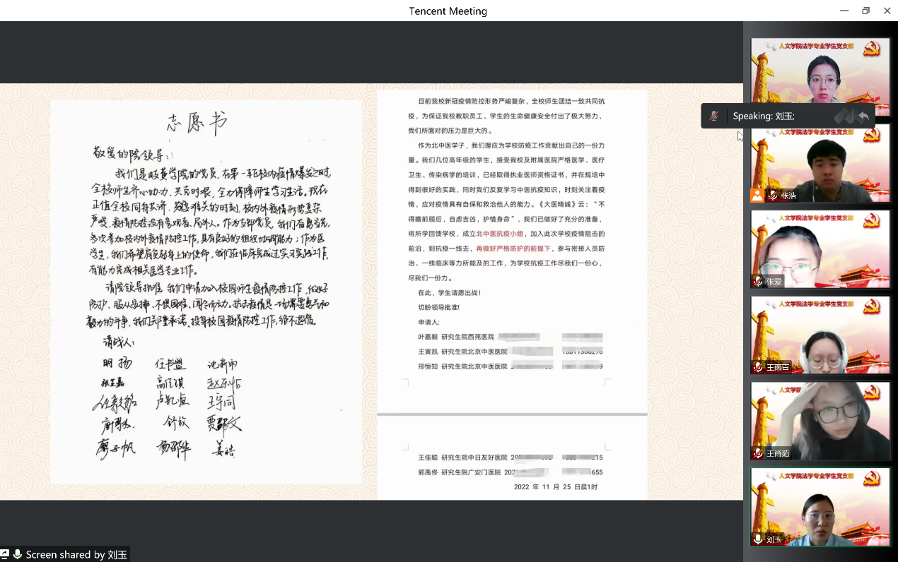The height and width of the screenshot is (562, 898).
Task: Select the "Speaking: 刘玉" label
Action: (x=763, y=116)
